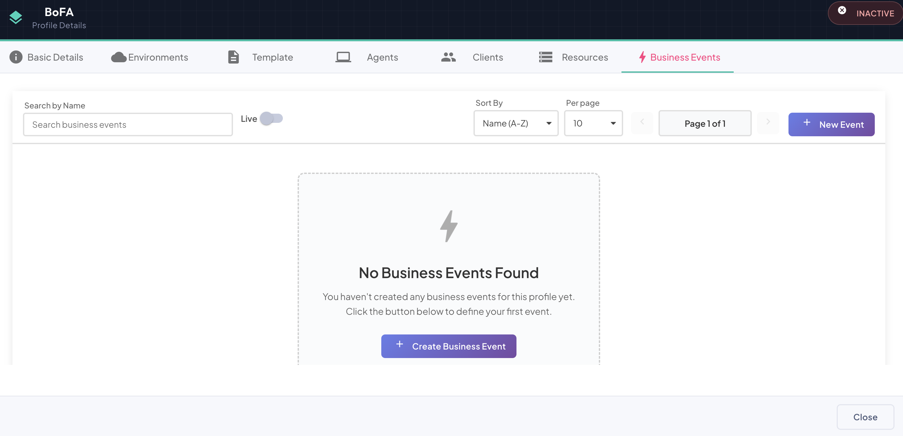Click the lightning bolt icon beside Business Events

[x=642, y=57]
